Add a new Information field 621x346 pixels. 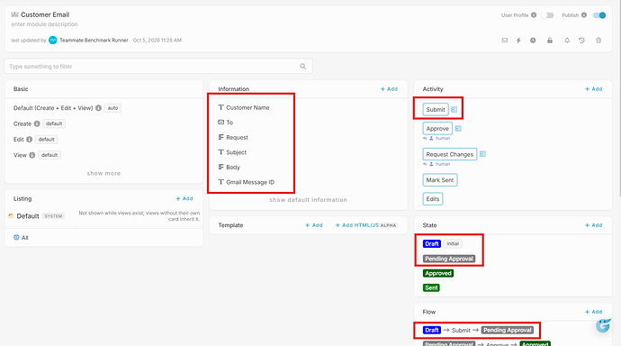389,89
